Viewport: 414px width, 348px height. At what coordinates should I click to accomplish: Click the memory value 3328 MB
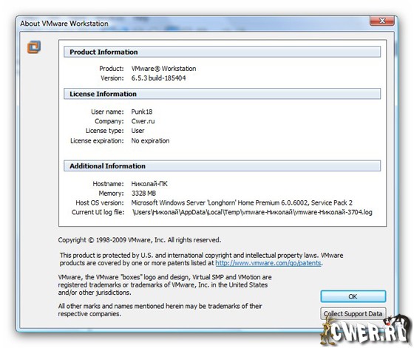[143, 194]
